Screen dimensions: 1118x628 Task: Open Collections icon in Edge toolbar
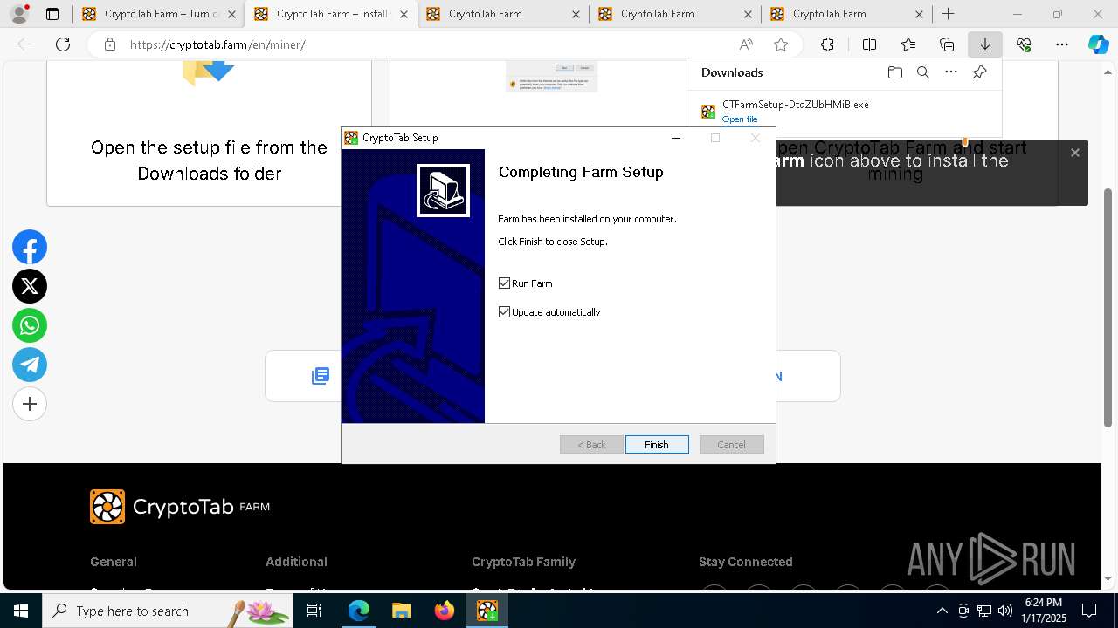(947, 44)
